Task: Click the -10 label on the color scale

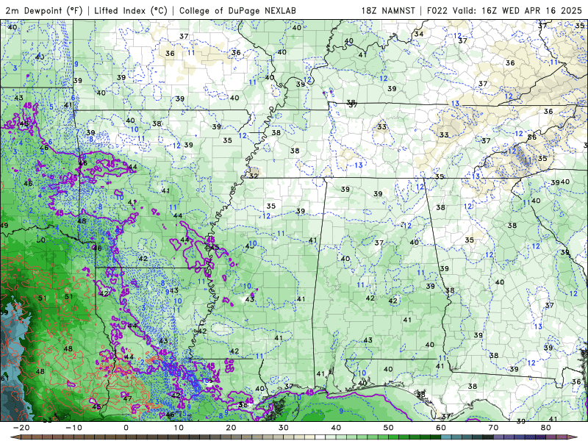Action: 73,428
